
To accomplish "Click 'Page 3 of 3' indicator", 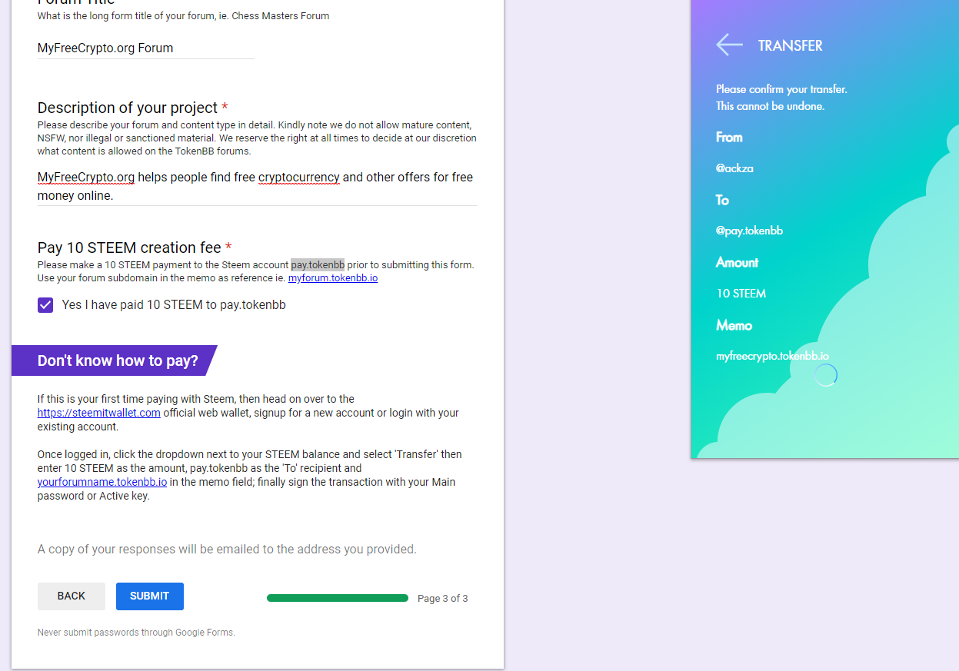I will pyautogui.click(x=442, y=599).
